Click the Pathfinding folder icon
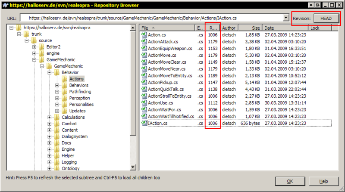 [64, 92]
